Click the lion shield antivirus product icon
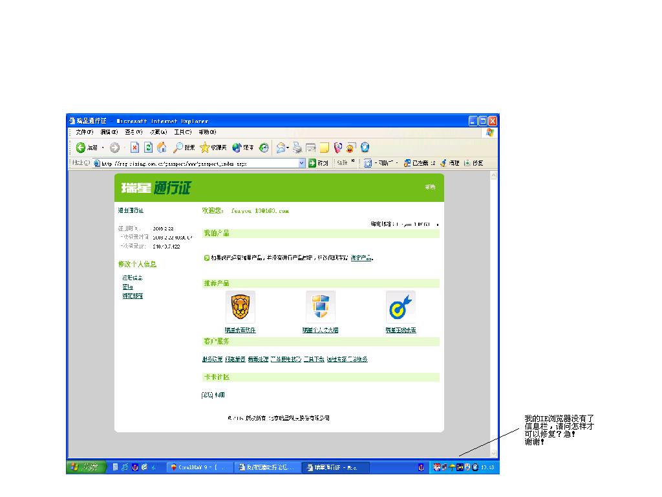Viewport: 662px width, 497px height. [240, 307]
